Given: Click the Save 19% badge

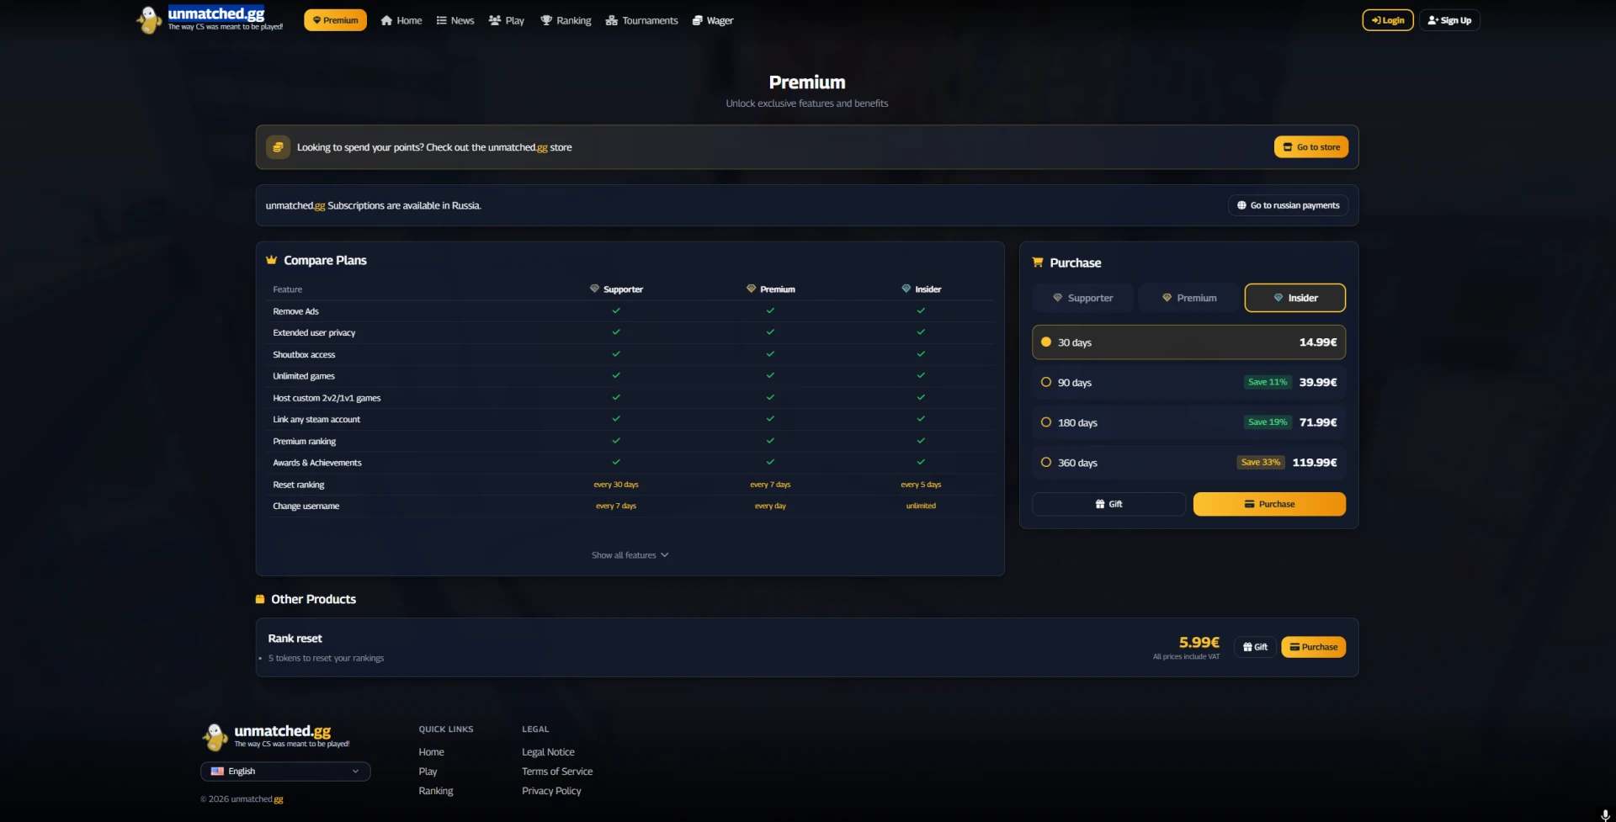Looking at the screenshot, I should click(x=1268, y=422).
